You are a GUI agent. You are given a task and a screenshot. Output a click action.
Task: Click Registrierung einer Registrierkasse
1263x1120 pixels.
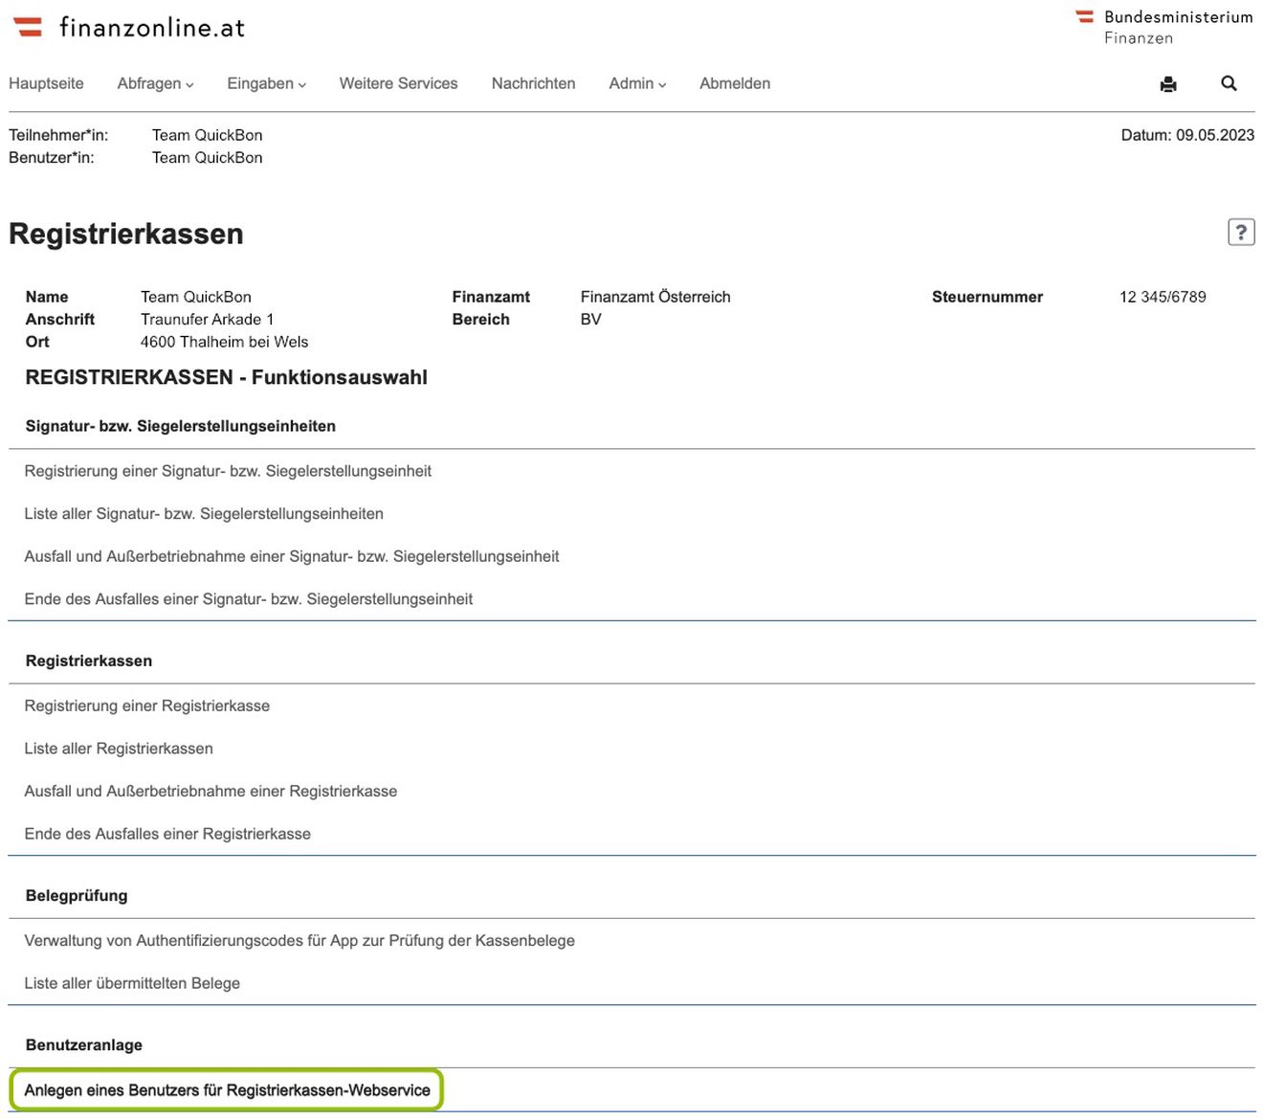coord(147,706)
